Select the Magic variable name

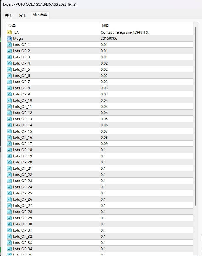[x=18, y=39]
